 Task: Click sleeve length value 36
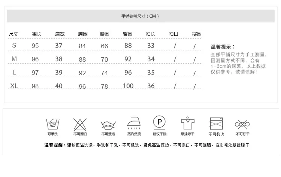(x=151, y=86)
